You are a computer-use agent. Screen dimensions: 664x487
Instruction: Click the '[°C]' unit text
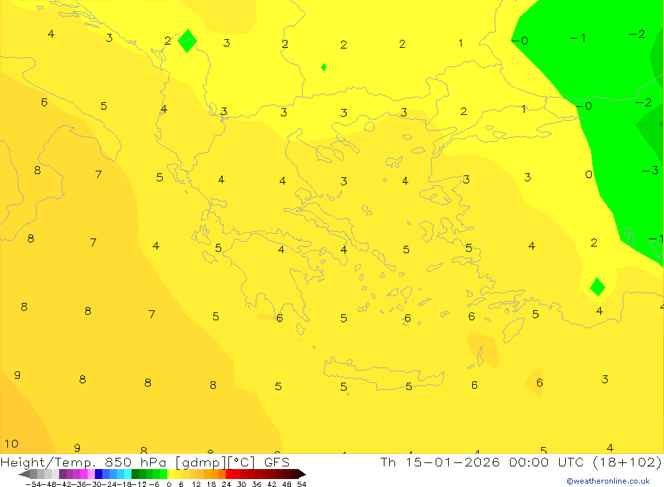click(241, 462)
